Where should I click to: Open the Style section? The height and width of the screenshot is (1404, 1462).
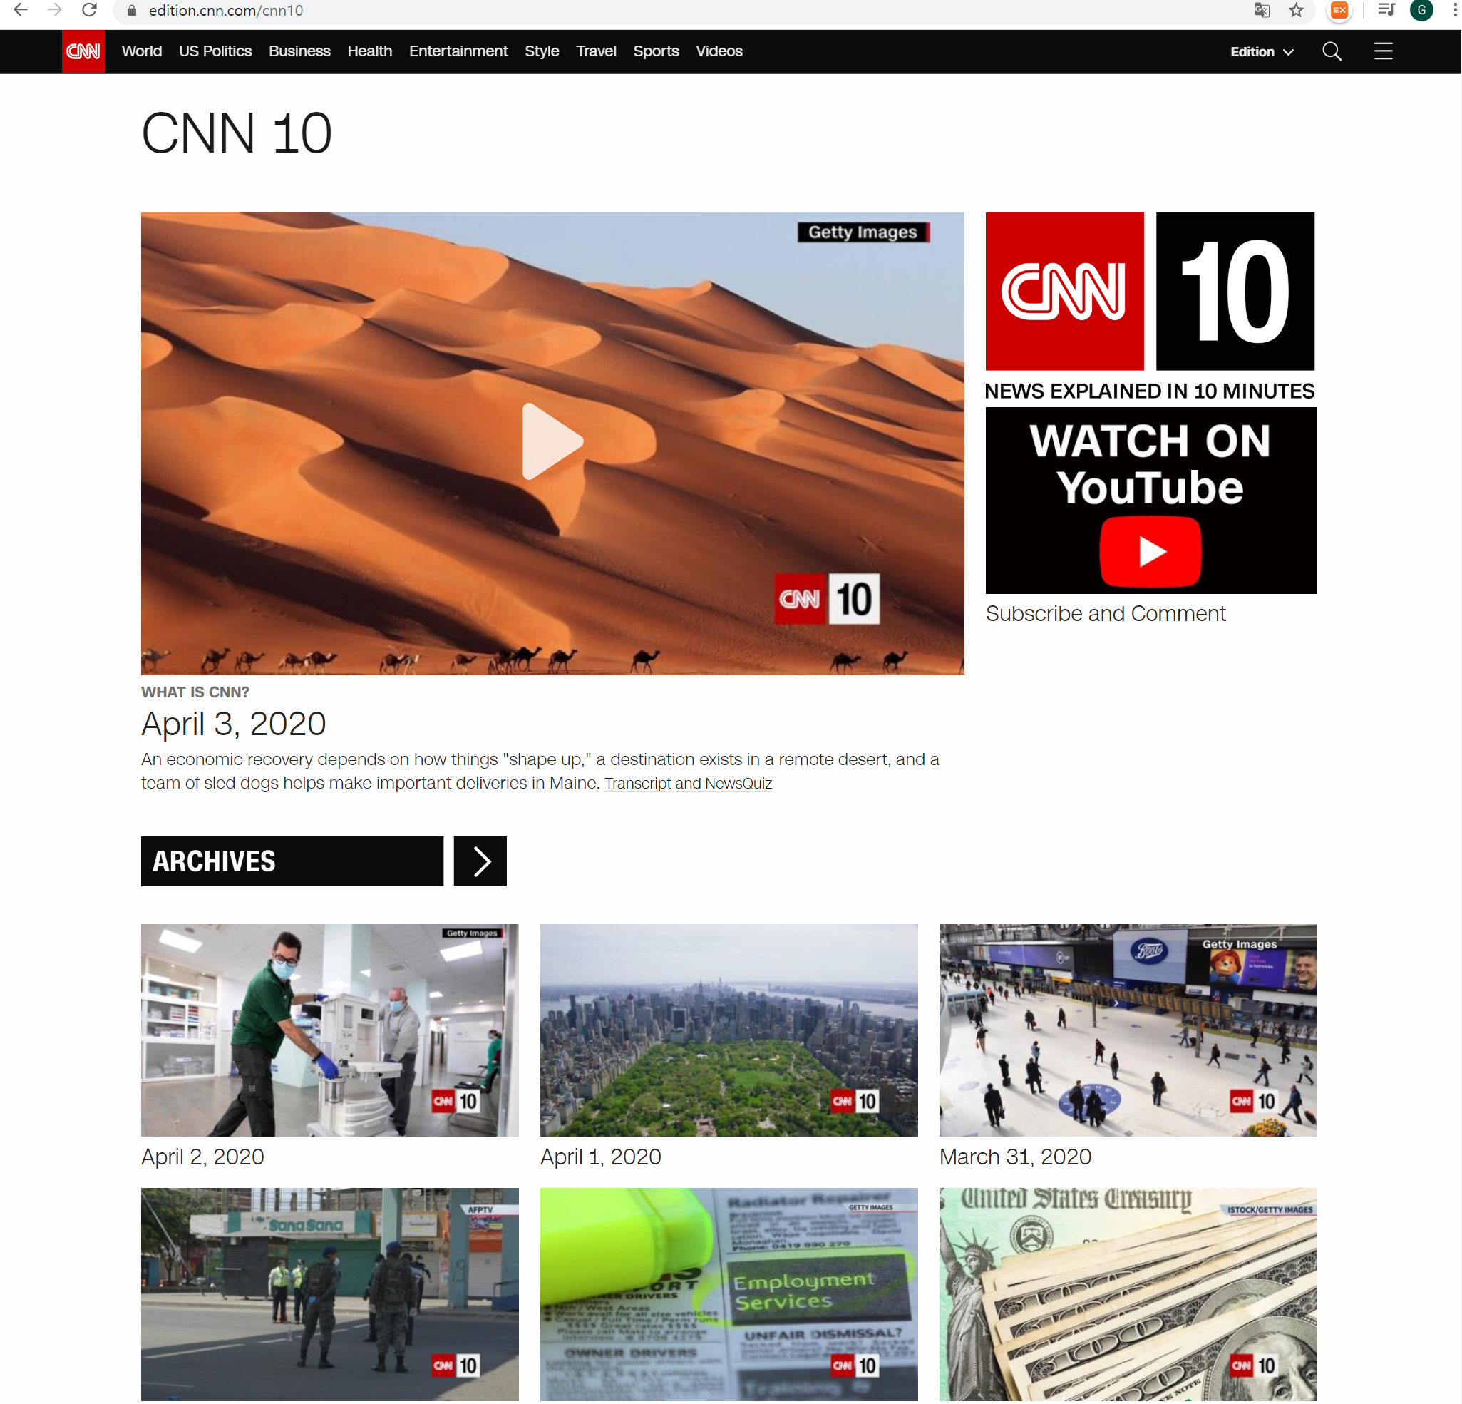click(542, 51)
